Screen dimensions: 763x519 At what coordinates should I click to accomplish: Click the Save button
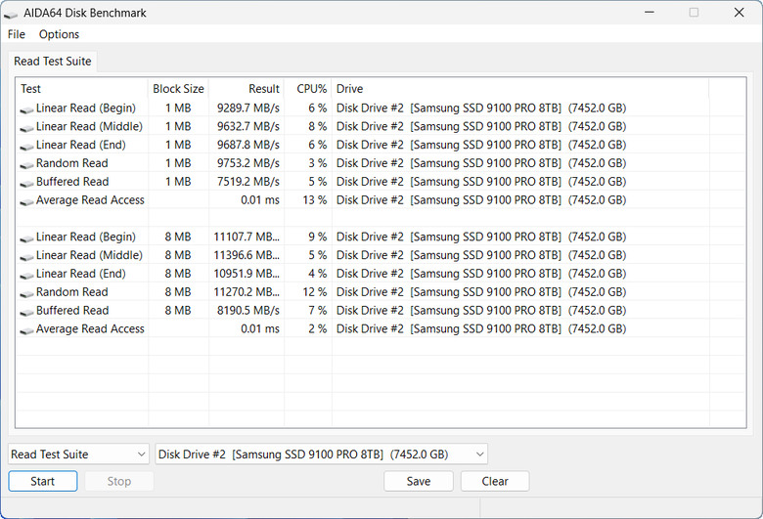point(419,481)
